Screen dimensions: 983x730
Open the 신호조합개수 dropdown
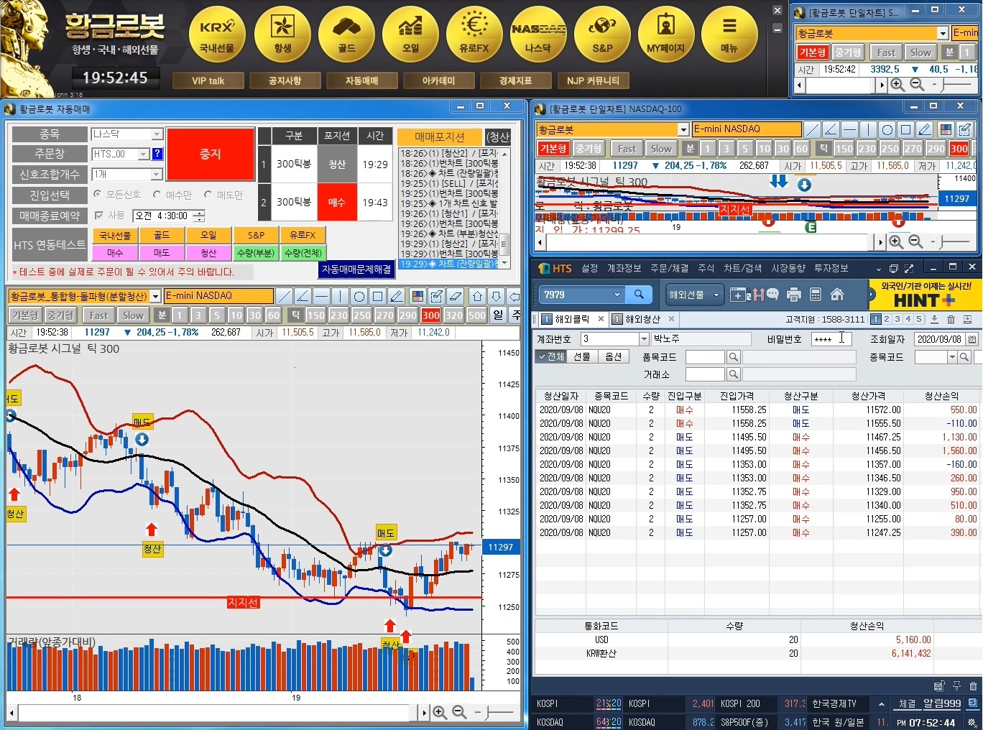[x=157, y=174]
